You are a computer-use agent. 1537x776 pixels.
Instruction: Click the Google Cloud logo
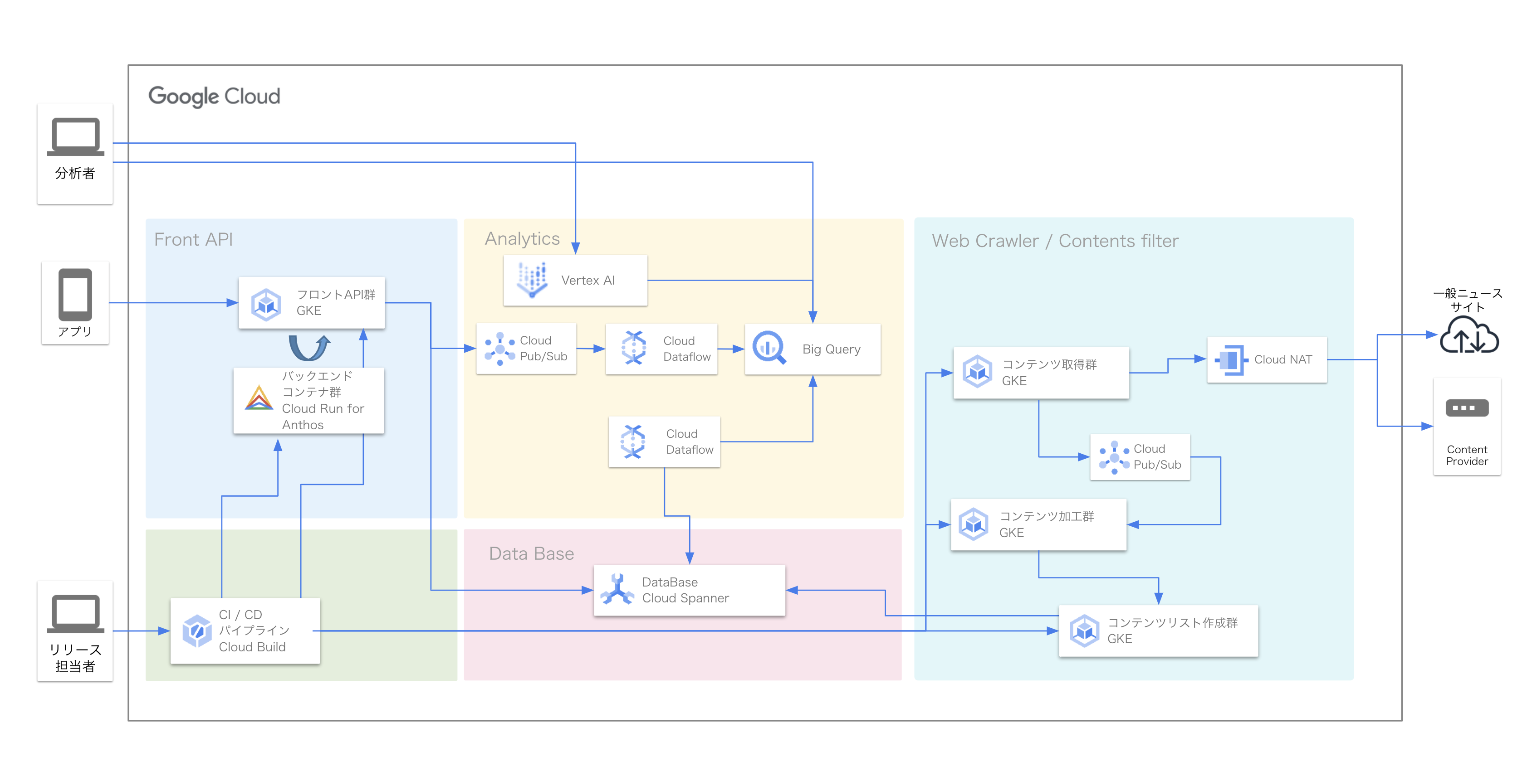214,96
